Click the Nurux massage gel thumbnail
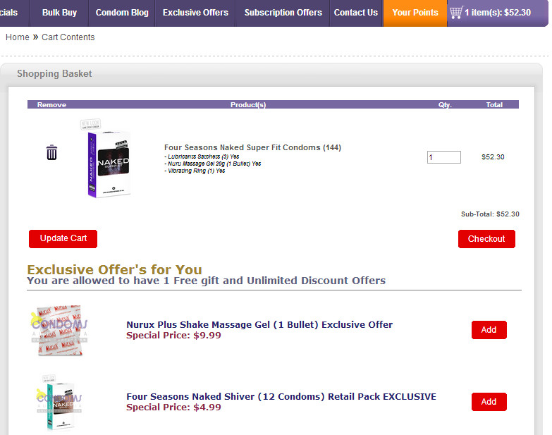The height and width of the screenshot is (435, 552). pos(59,331)
